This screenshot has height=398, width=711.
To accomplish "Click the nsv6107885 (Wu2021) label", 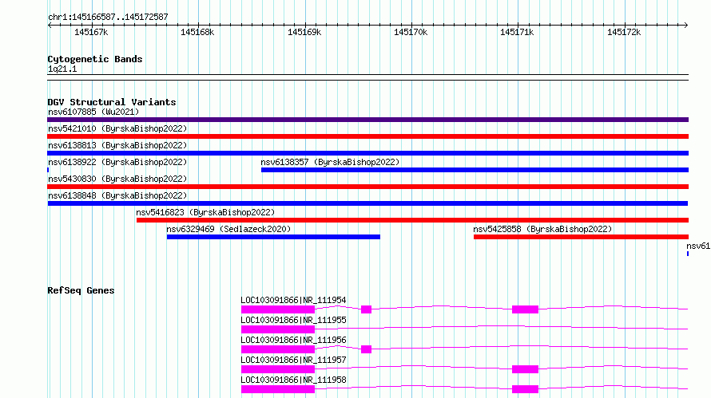I will (x=93, y=112).
